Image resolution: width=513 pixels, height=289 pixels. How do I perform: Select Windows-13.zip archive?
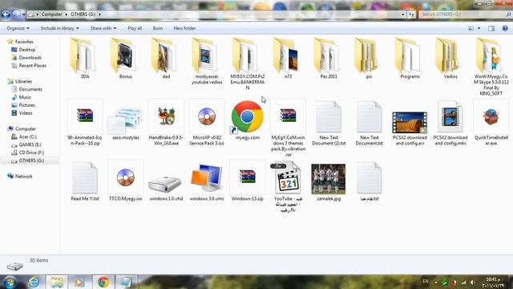coord(248,181)
